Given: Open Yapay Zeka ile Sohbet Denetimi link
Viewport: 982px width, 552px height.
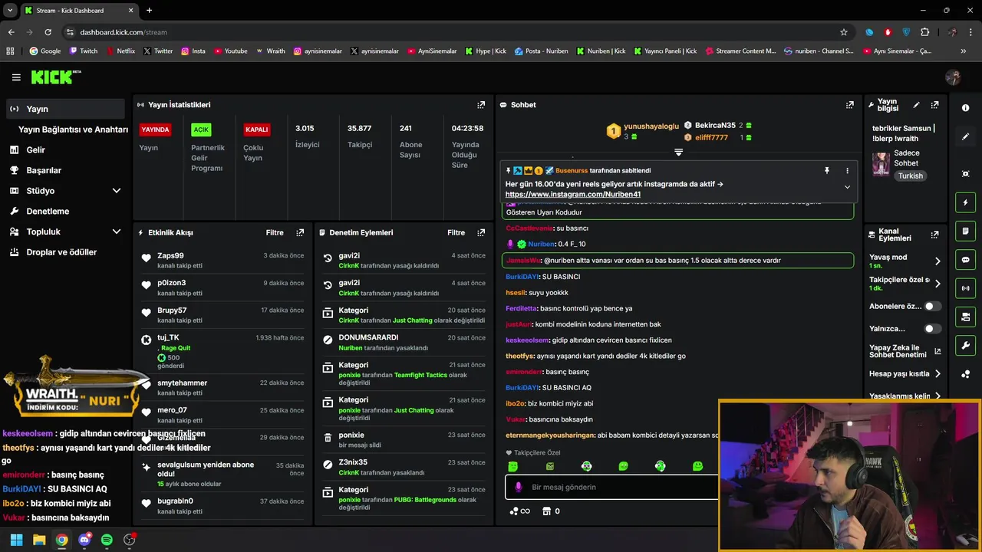Looking at the screenshot, I should pos(905,351).
